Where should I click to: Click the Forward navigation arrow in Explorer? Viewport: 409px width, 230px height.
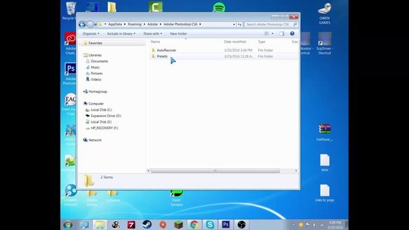click(x=90, y=24)
